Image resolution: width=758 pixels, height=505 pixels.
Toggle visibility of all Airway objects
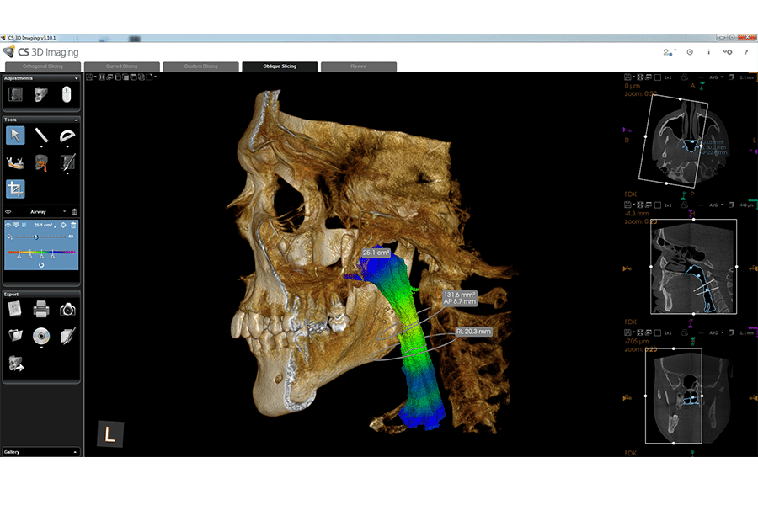(8, 211)
